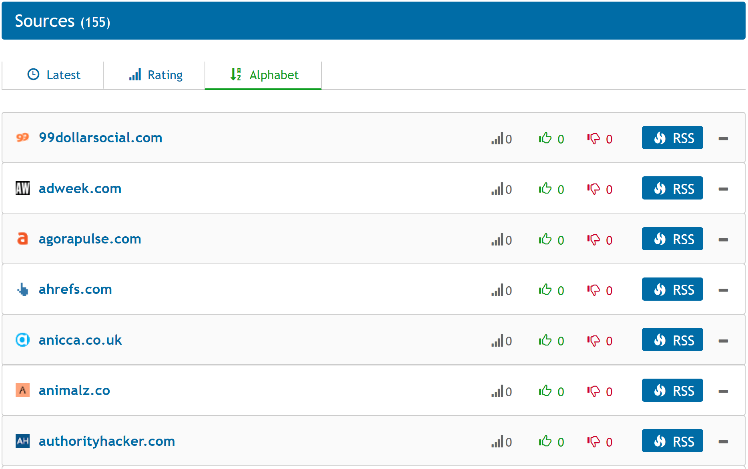Click rating bars icon for anicca.co.uk
Viewport: 748px width, 469px height.
click(x=497, y=341)
